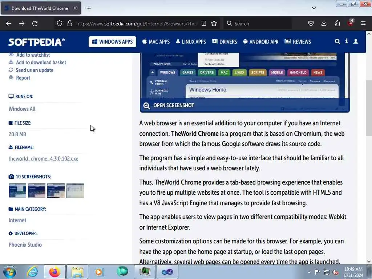
Task: Open the Firefox downloads panel
Action: [324, 23]
